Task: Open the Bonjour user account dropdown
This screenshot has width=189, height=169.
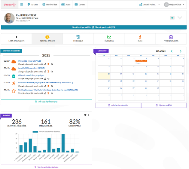Action: (174, 4)
